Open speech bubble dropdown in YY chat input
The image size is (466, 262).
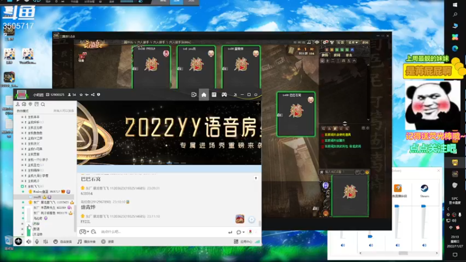pyautogui.click(x=241, y=232)
